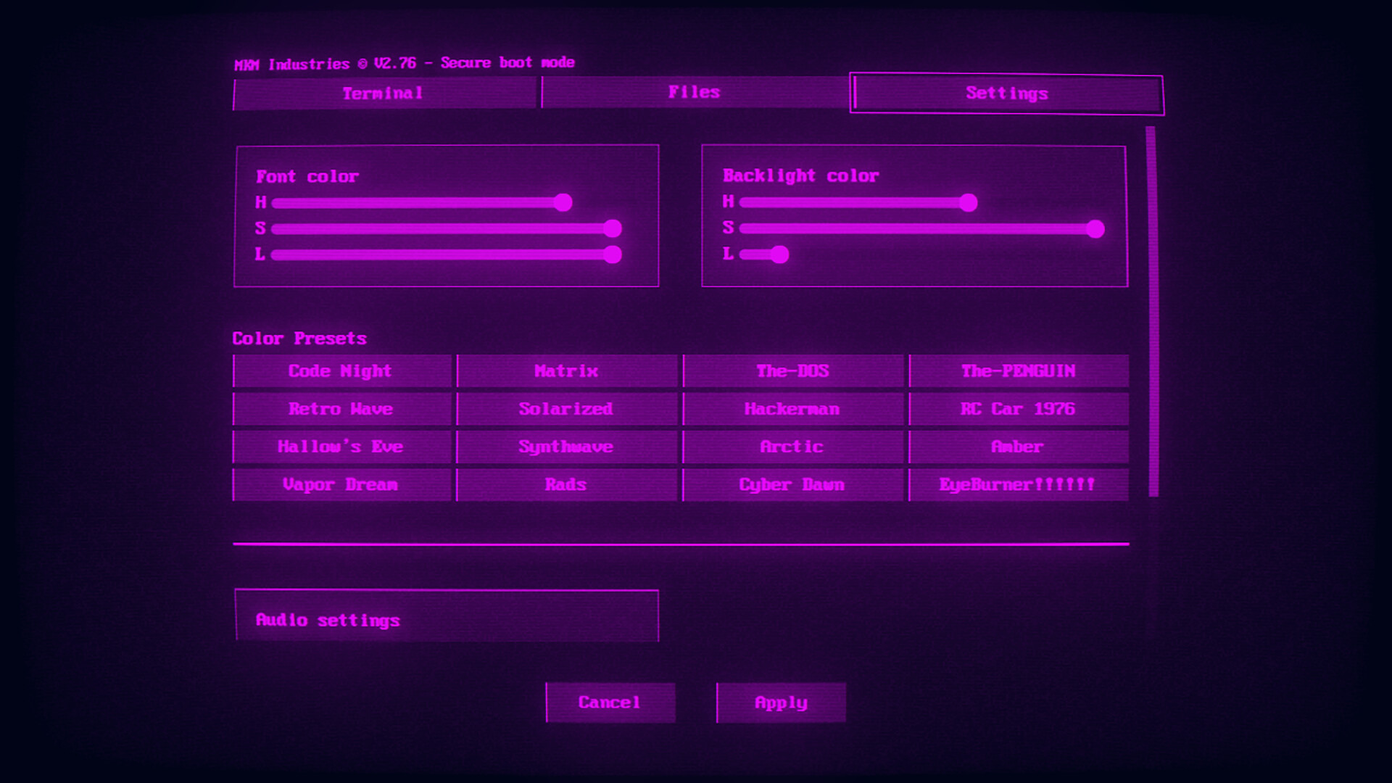Select the Code Night preset
Viewport: 1392px width, 783px height.
pyautogui.click(x=341, y=371)
